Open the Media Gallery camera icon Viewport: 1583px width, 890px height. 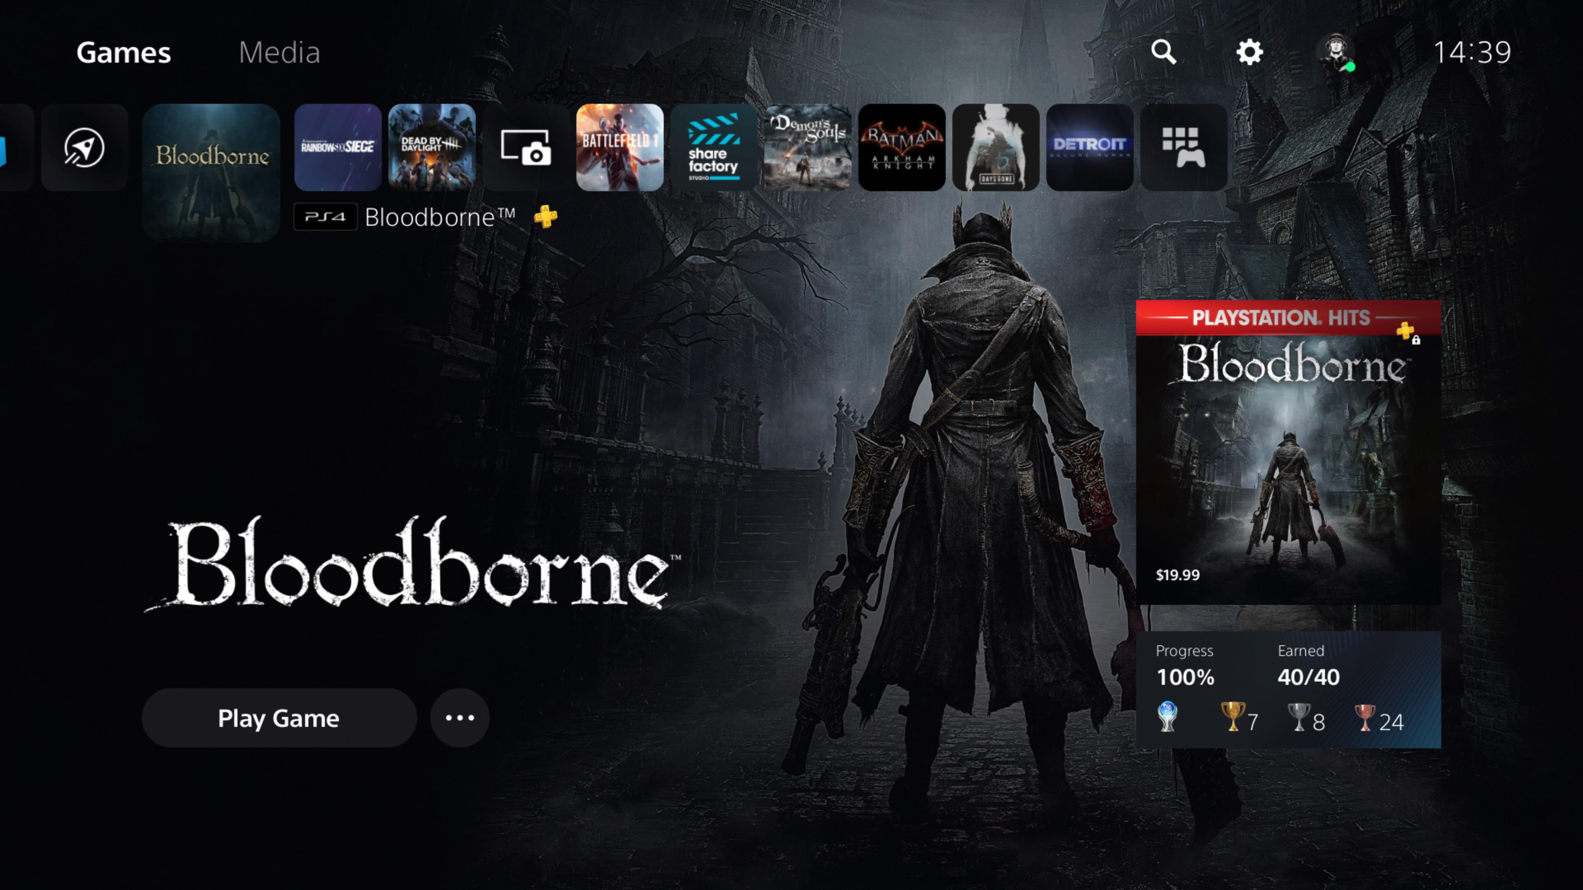tap(526, 148)
